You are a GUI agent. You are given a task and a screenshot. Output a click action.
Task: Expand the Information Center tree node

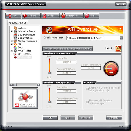tap(11, 31)
